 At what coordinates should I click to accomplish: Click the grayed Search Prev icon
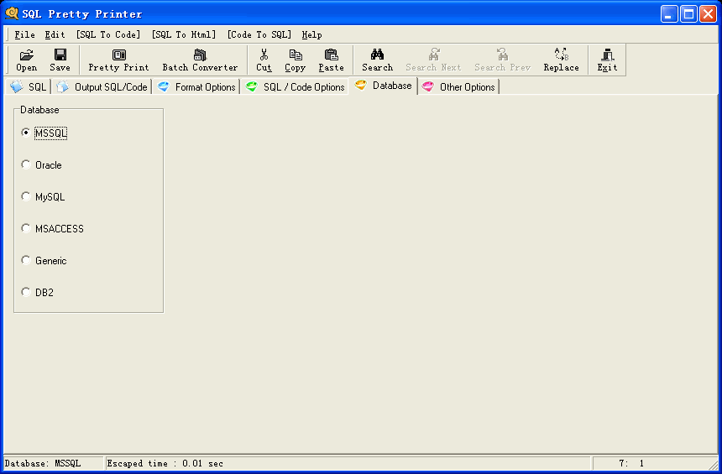click(502, 60)
